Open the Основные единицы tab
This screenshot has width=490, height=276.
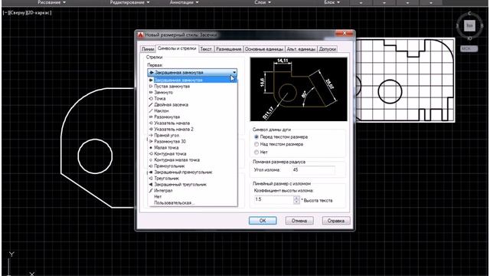tap(264, 49)
